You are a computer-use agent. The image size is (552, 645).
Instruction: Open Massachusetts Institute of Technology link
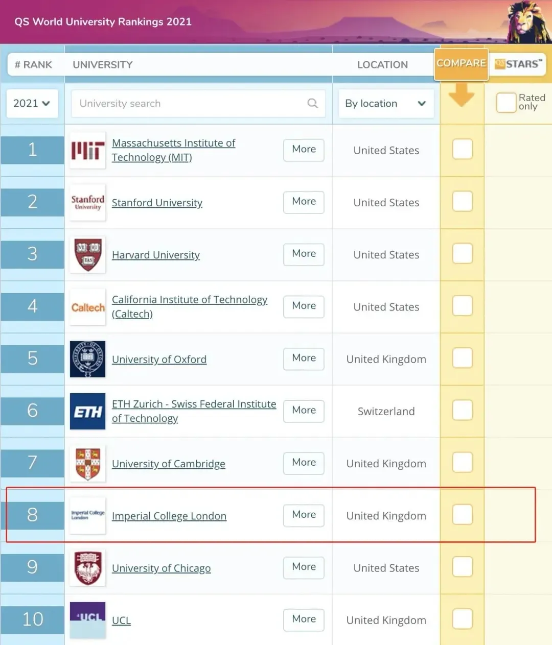pyautogui.click(x=173, y=150)
